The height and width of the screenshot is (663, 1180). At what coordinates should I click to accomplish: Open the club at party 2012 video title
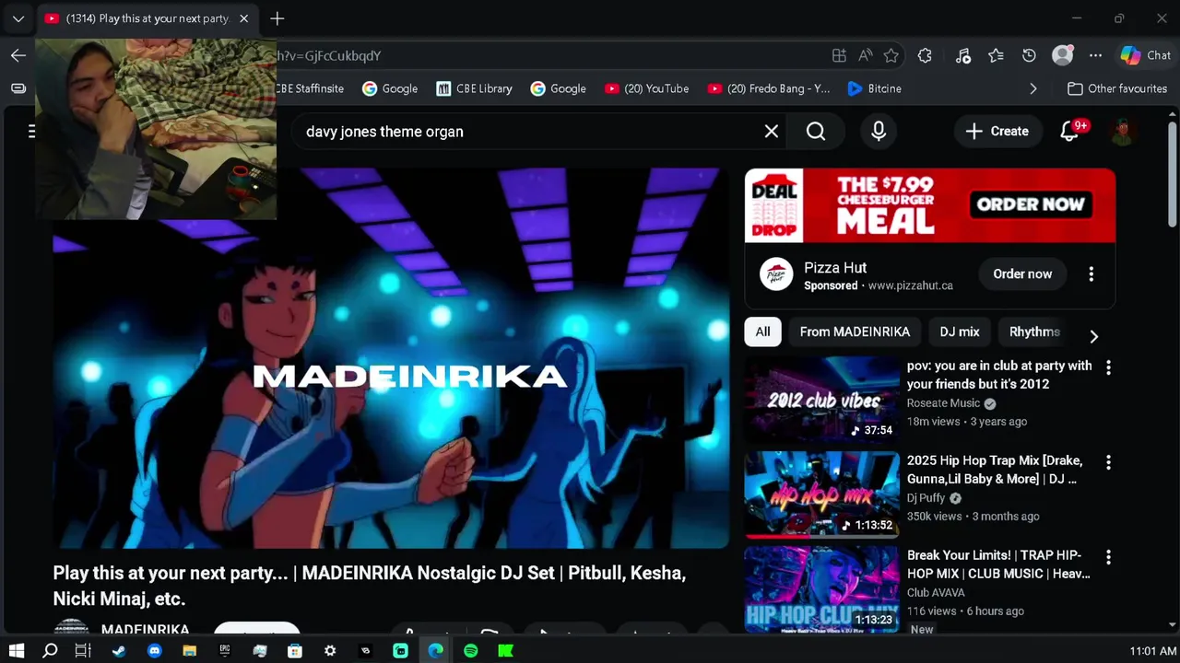coord(999,375)
